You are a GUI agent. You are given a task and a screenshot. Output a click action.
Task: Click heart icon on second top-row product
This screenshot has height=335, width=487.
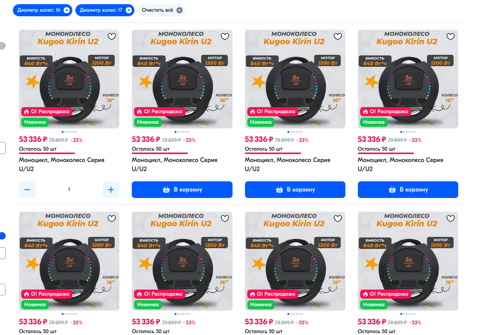225,36
